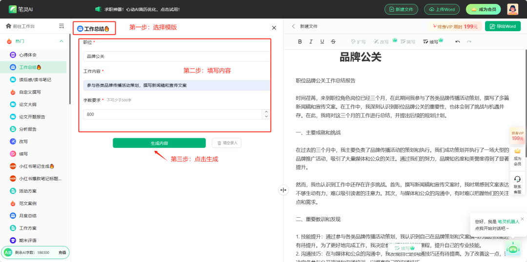Toggle italic formatting
Image resolution: width=527 pixels, height=262 pixels.
311,41
